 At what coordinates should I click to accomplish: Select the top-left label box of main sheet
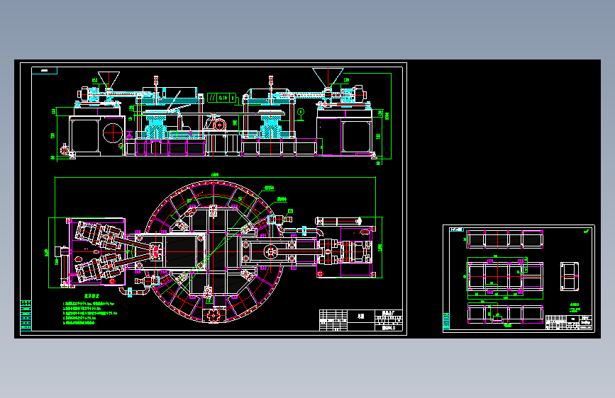44,71
